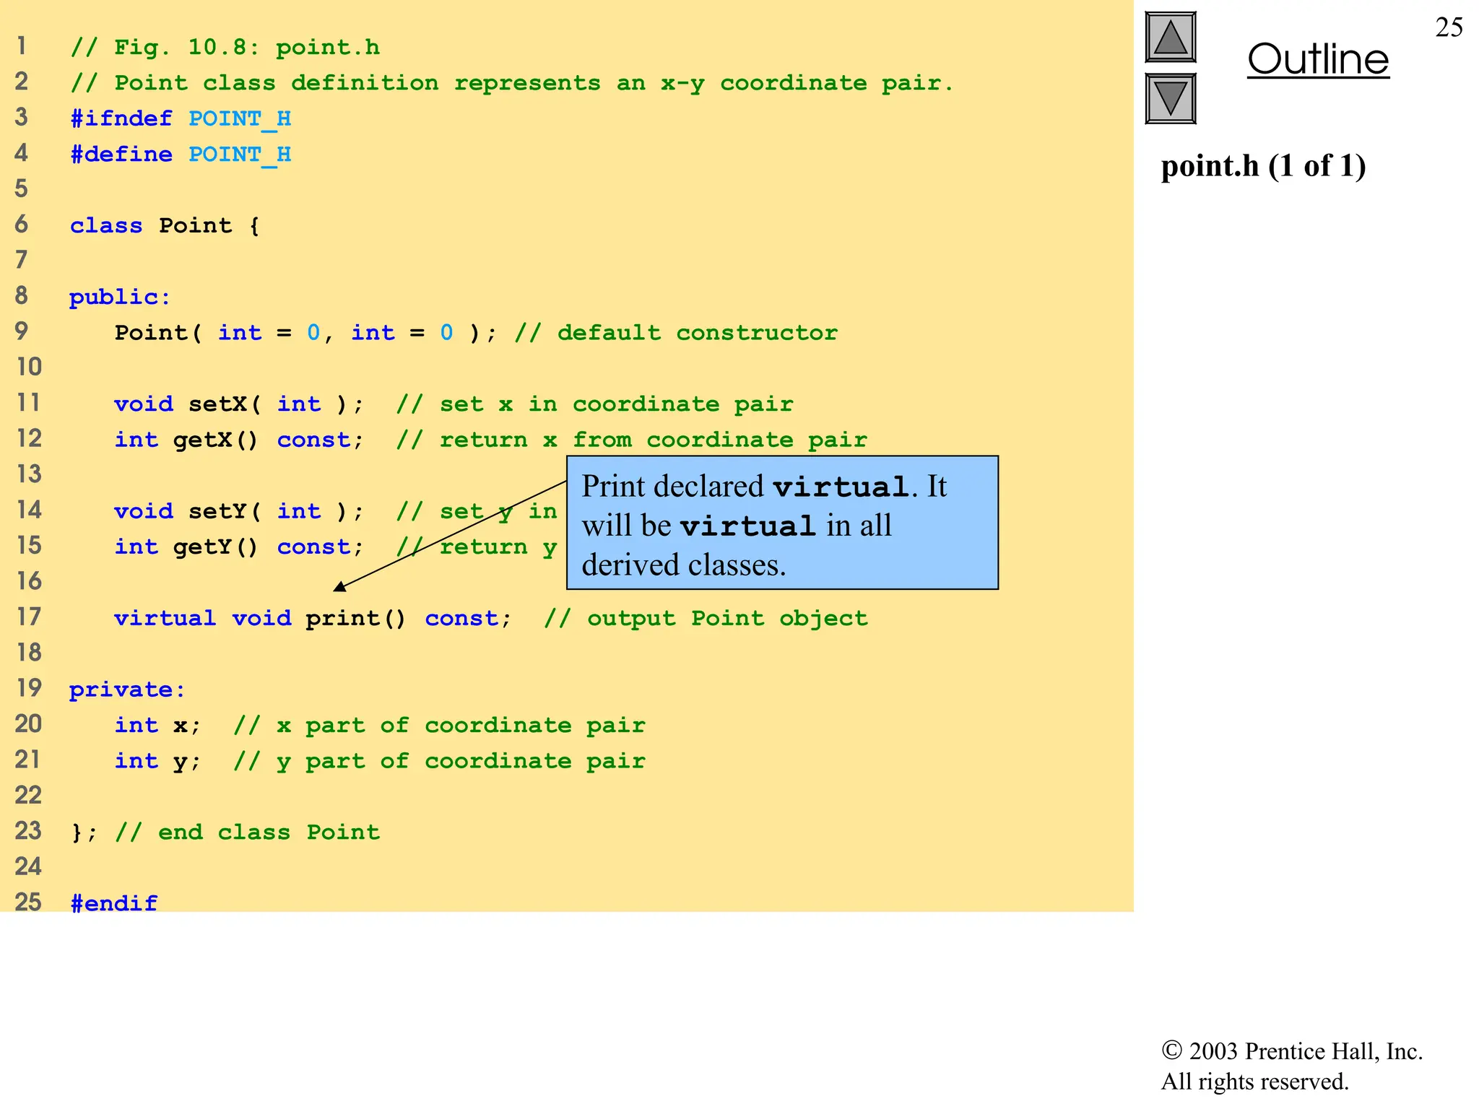Click the '// set x in coordinate pair' comment
This screenshot has height=1109, width=1479.
tap(594, 404)
